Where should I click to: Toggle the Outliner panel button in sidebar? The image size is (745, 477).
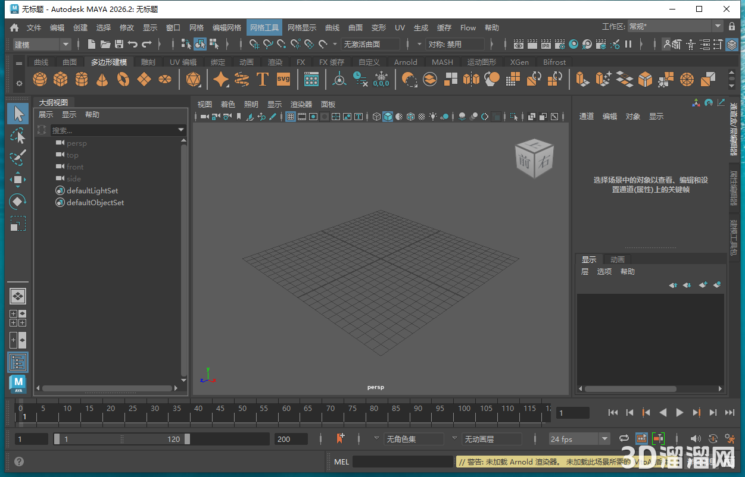[18, 362]
